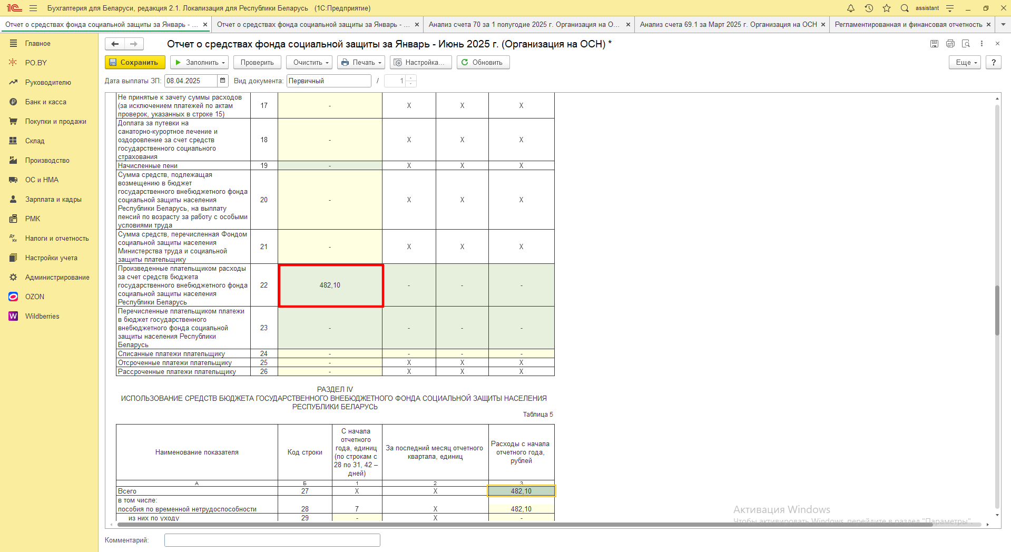This screenshot has height=552, width=1011.
Task: Click the Обновить button
Action: [x=483, y=62]
